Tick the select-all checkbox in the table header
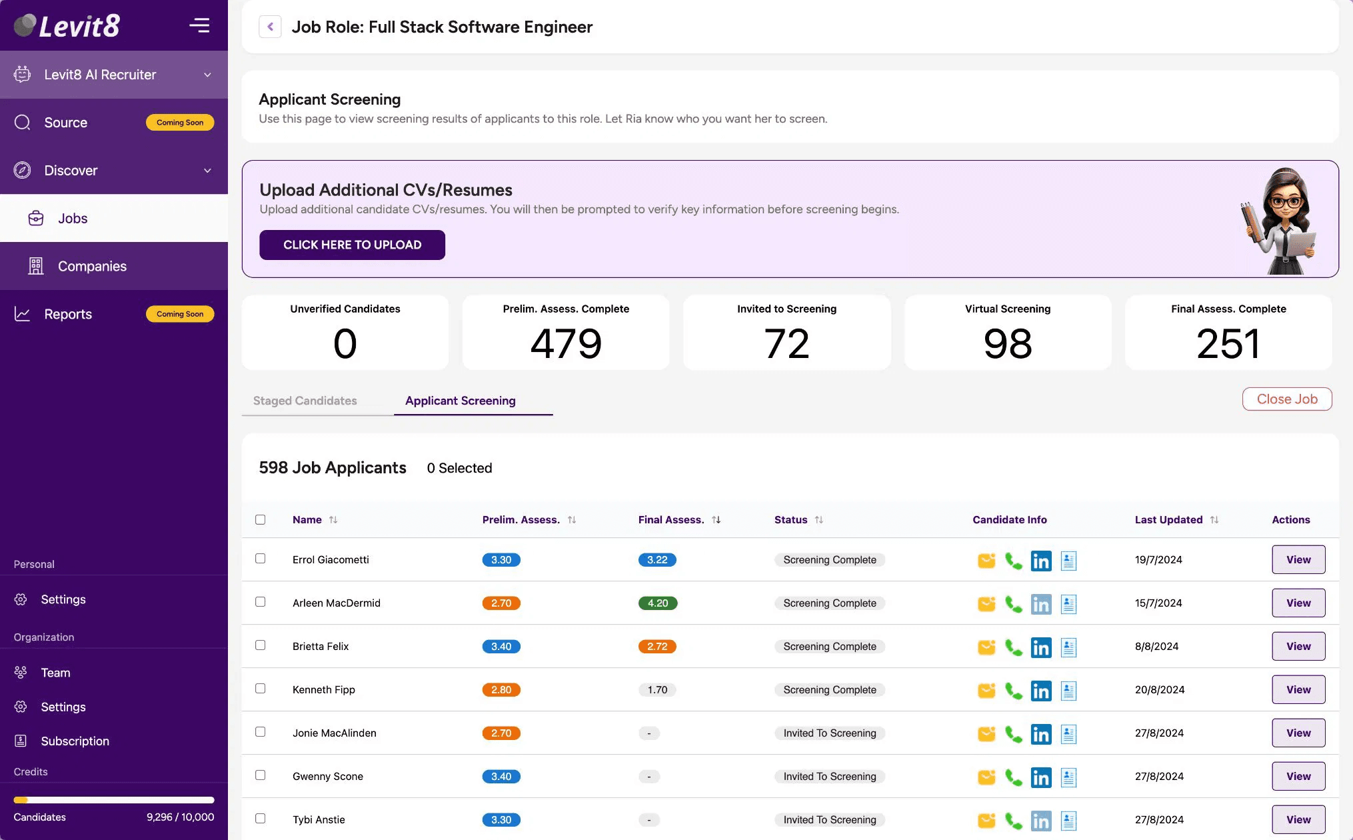The height and width of the screenshot is (840, 1353). pyautogui.click(x=261, y=519)
